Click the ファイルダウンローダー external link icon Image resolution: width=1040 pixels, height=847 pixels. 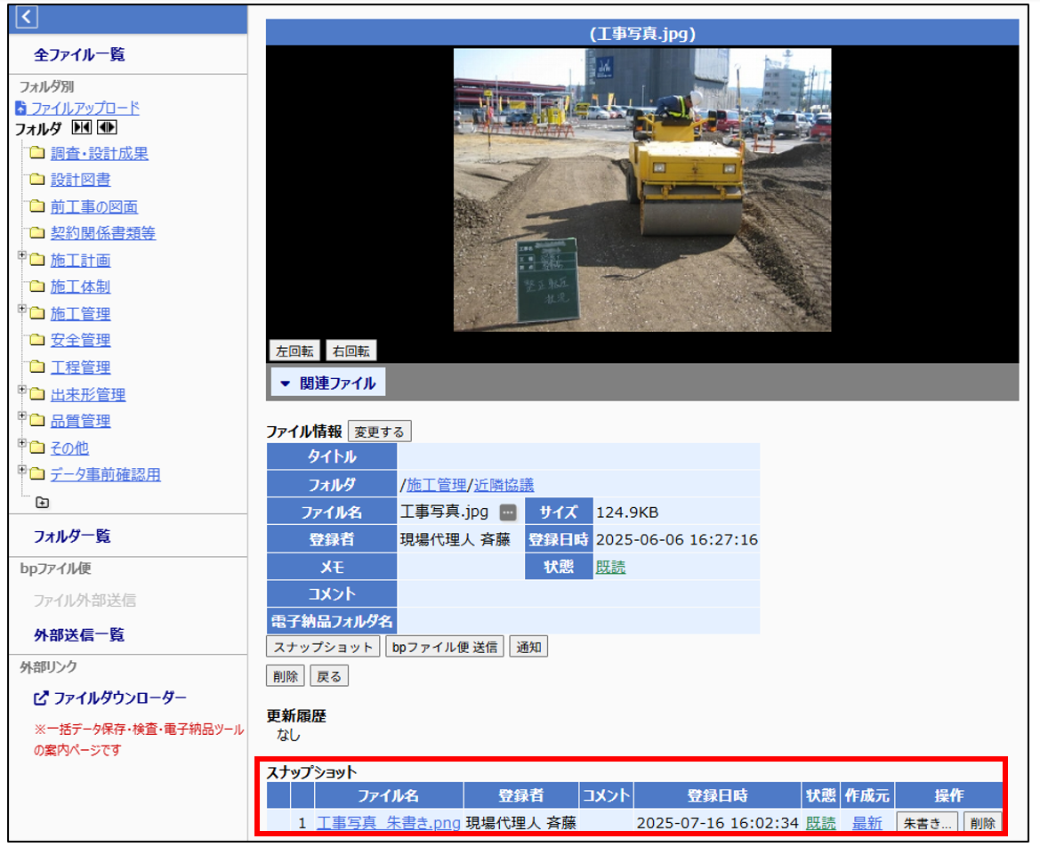click(x=40, y=698)
